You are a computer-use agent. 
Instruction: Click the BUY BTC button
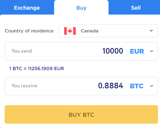81,114
